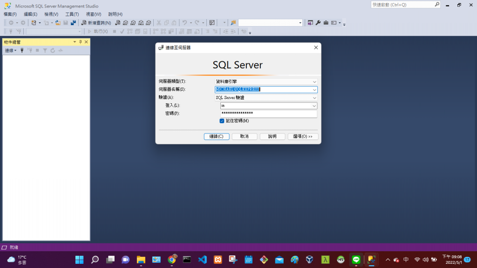Close the Object Explorer panel
Screen dimensions: 477x268
click(x=86, y=42)
